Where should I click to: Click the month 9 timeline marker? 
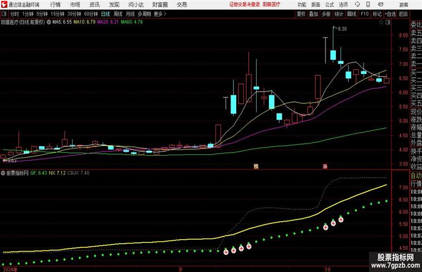tap(181, 269)
